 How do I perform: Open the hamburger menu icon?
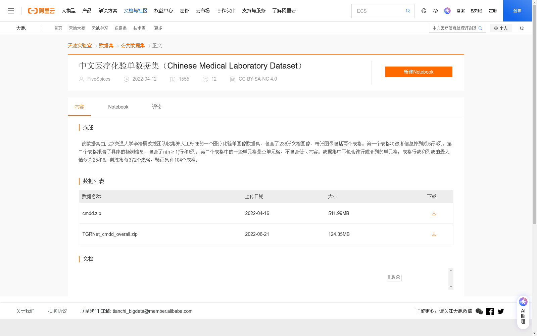click(x=11, y=11)
